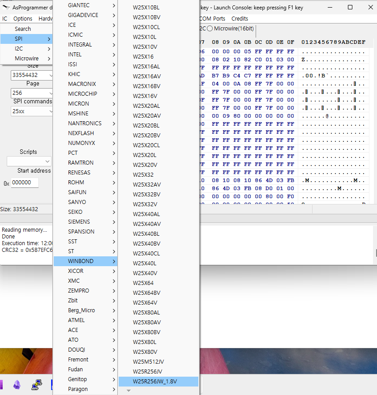Open the IC menu
377x395 pixels.
tap(5, 19)
